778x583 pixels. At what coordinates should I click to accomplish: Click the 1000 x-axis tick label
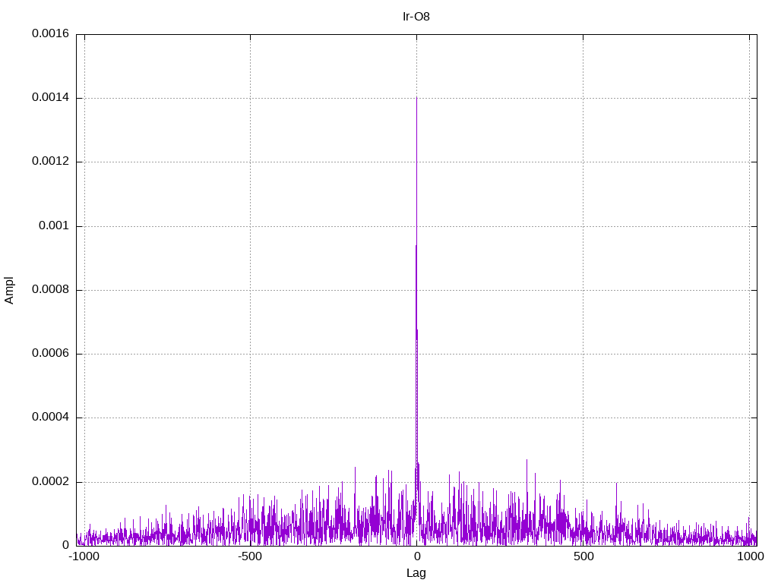tap(750, 556)
